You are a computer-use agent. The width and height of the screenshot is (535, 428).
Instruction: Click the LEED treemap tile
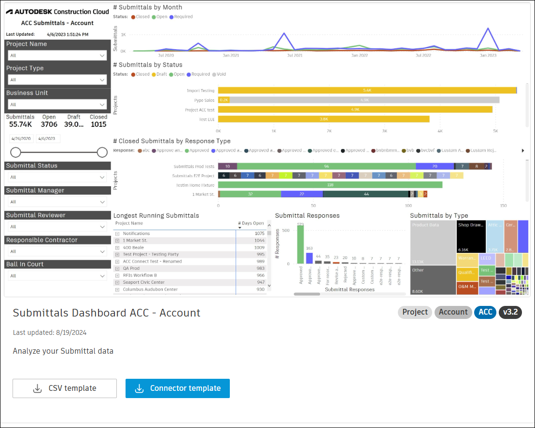click(487, 259)
